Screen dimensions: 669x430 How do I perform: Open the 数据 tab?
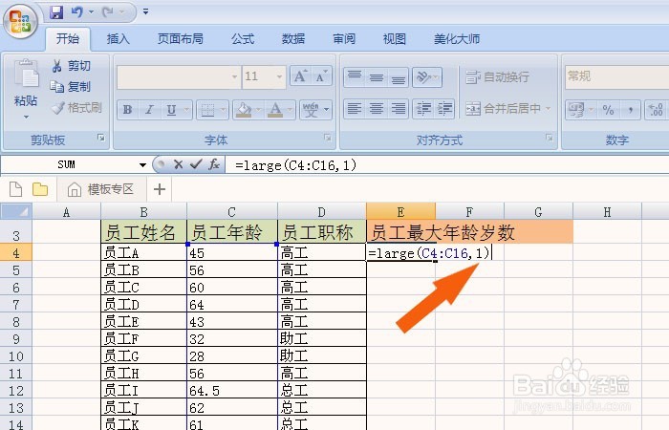[x=293, y=39]
